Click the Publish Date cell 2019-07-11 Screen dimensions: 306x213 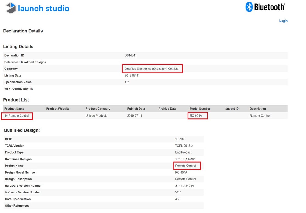point(135,116)
